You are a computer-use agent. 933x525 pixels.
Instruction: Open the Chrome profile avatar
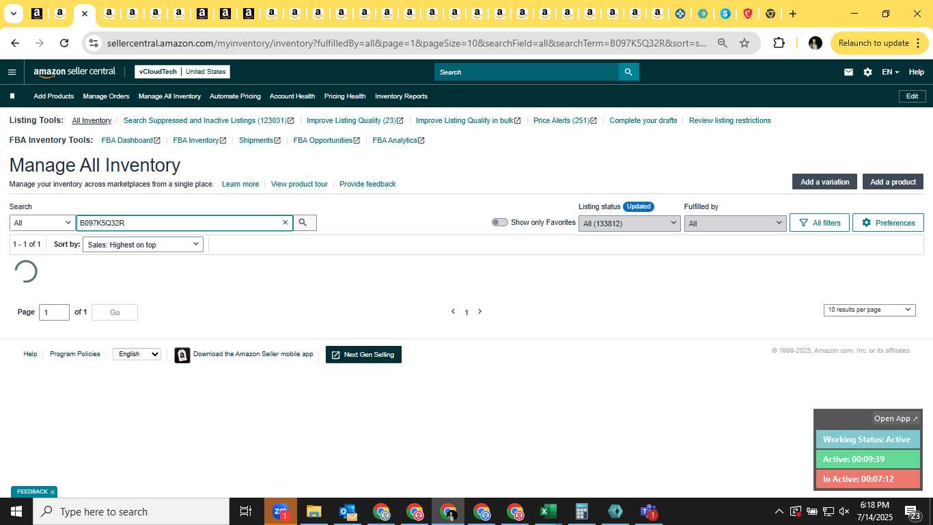click(815, 43)
